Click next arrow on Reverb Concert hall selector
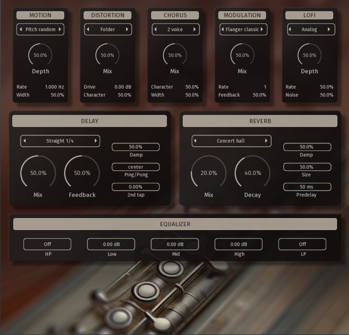 [x=266, y=141]
